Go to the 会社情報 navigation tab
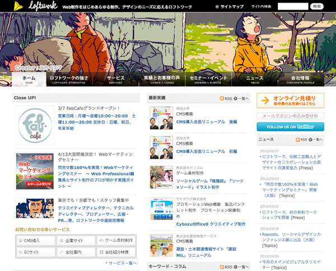 click(300, 80)
